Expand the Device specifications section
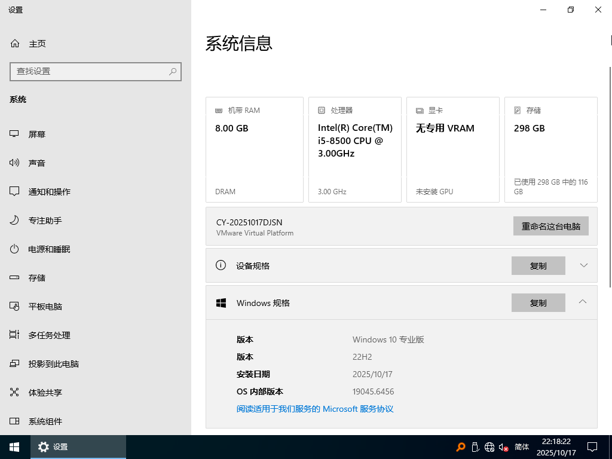 (583, 265)
